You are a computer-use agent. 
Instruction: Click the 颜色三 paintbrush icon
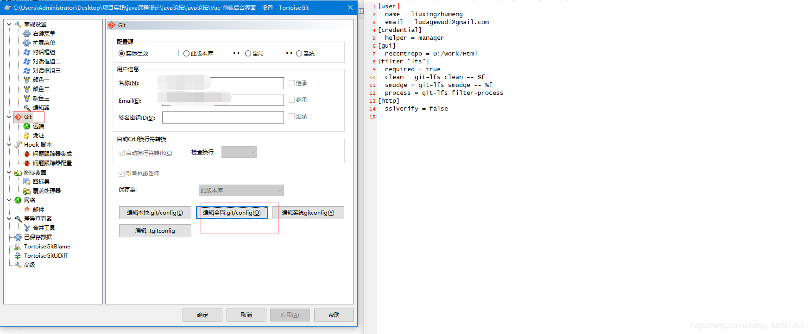[27, 99]
